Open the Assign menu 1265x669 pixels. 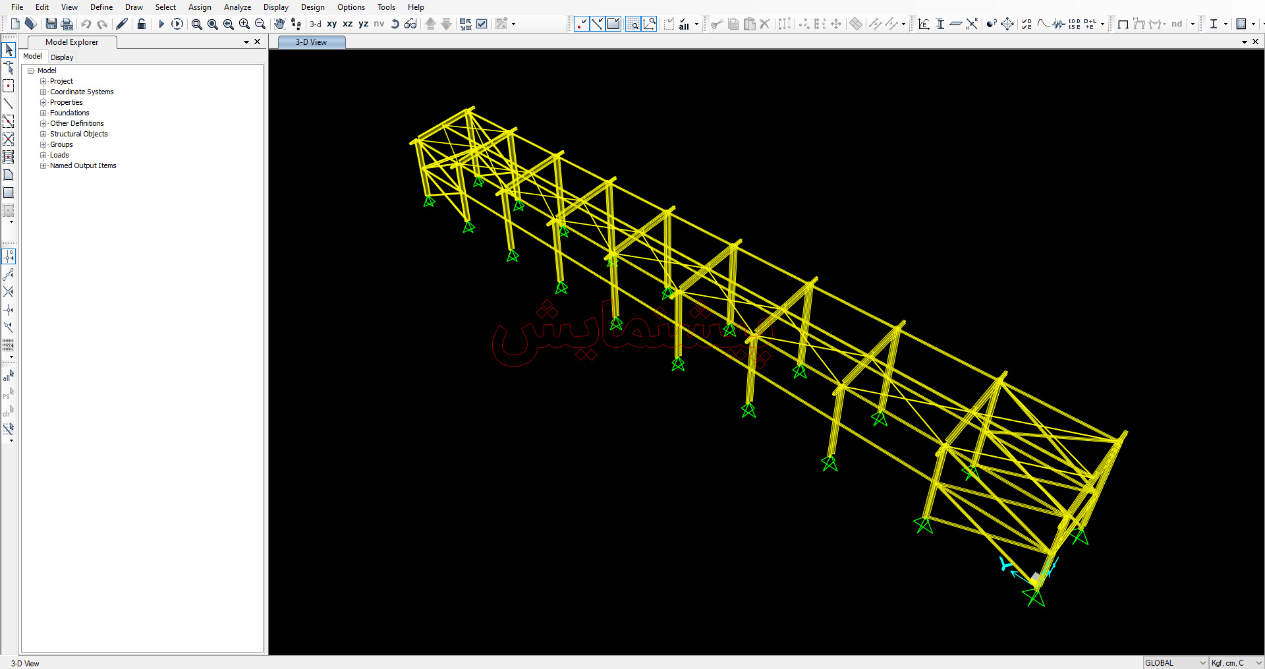(x=200, y=7)
